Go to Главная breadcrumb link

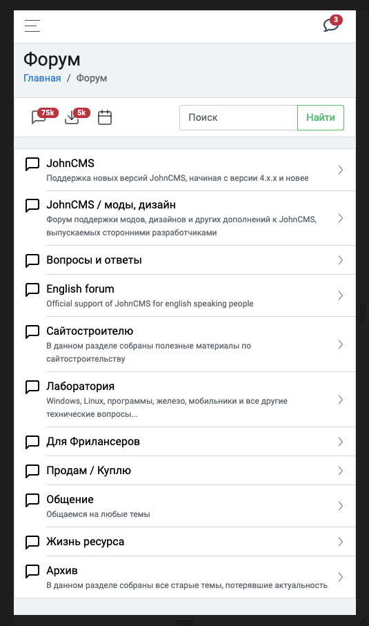point(42,78)
